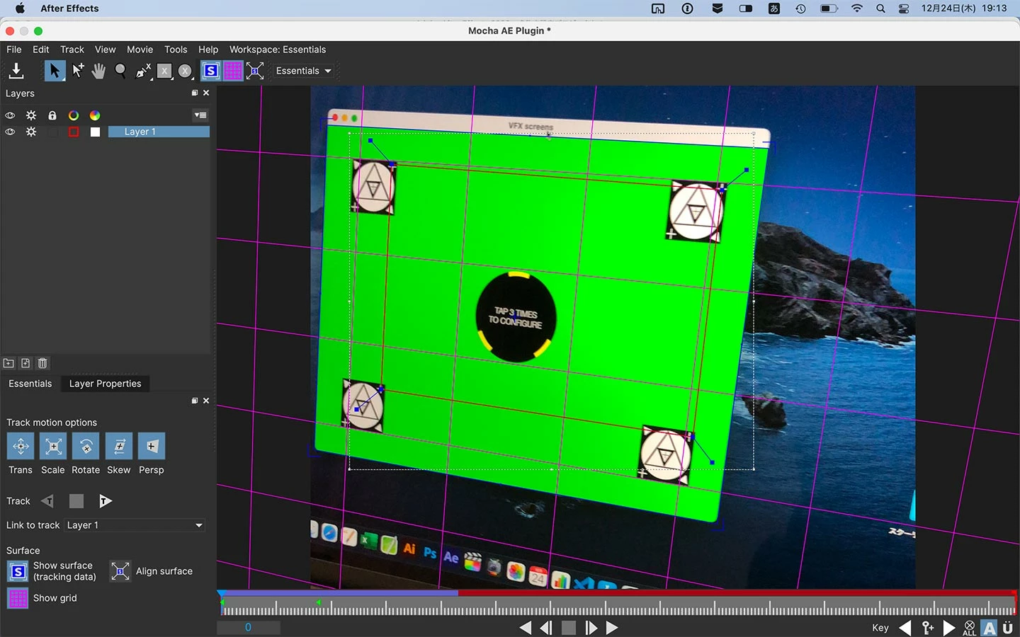The width and height of the screenshot is (1020, 637).
Task: Step back one frame
Action: tap(546, 628)
